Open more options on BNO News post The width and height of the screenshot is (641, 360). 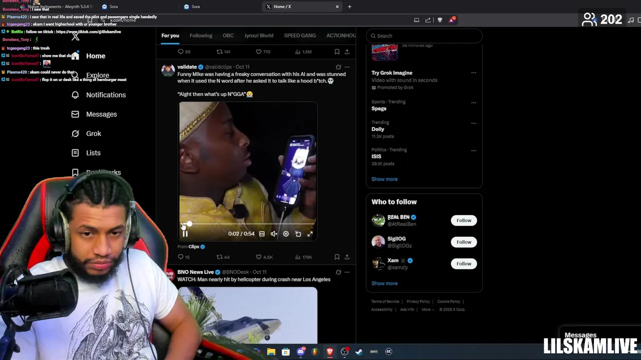(347, 272)
